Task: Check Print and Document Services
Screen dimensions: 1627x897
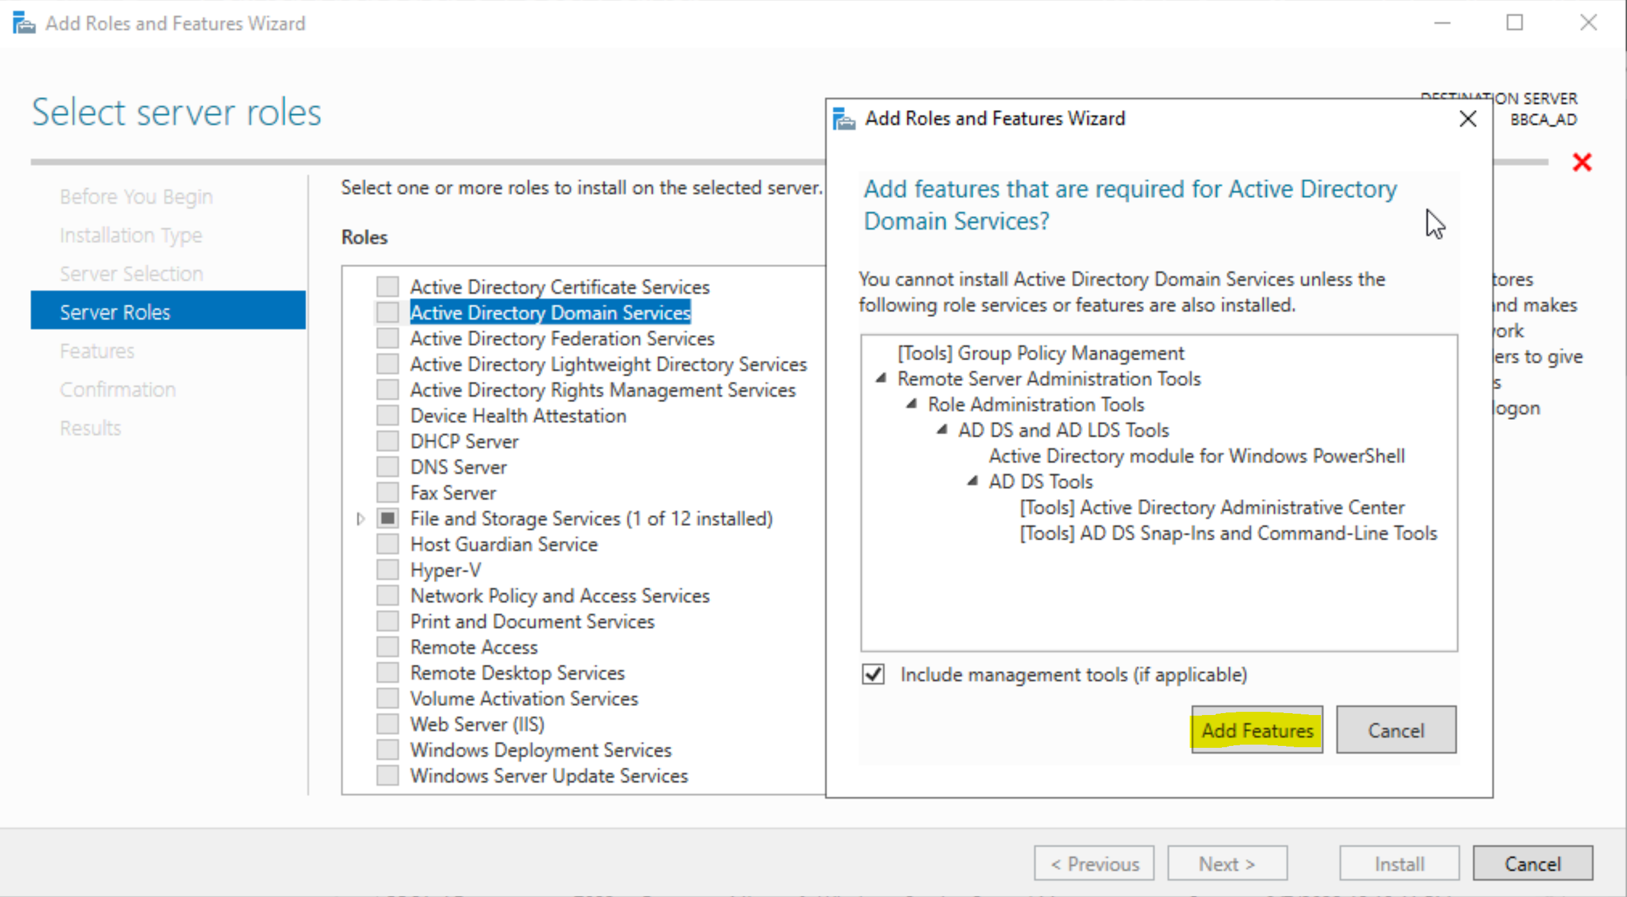Action: (x=387, y=621)
